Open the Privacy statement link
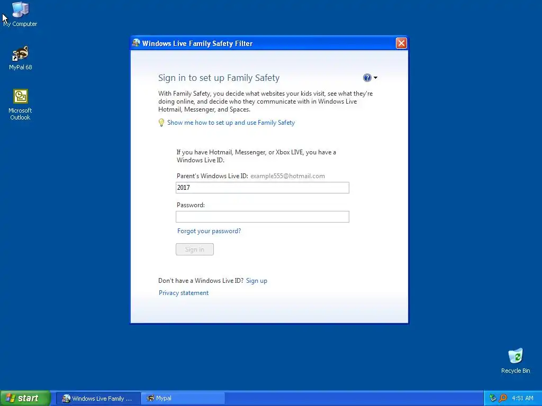Viewport: 542px width, 406px height. [x=184, y=293]
